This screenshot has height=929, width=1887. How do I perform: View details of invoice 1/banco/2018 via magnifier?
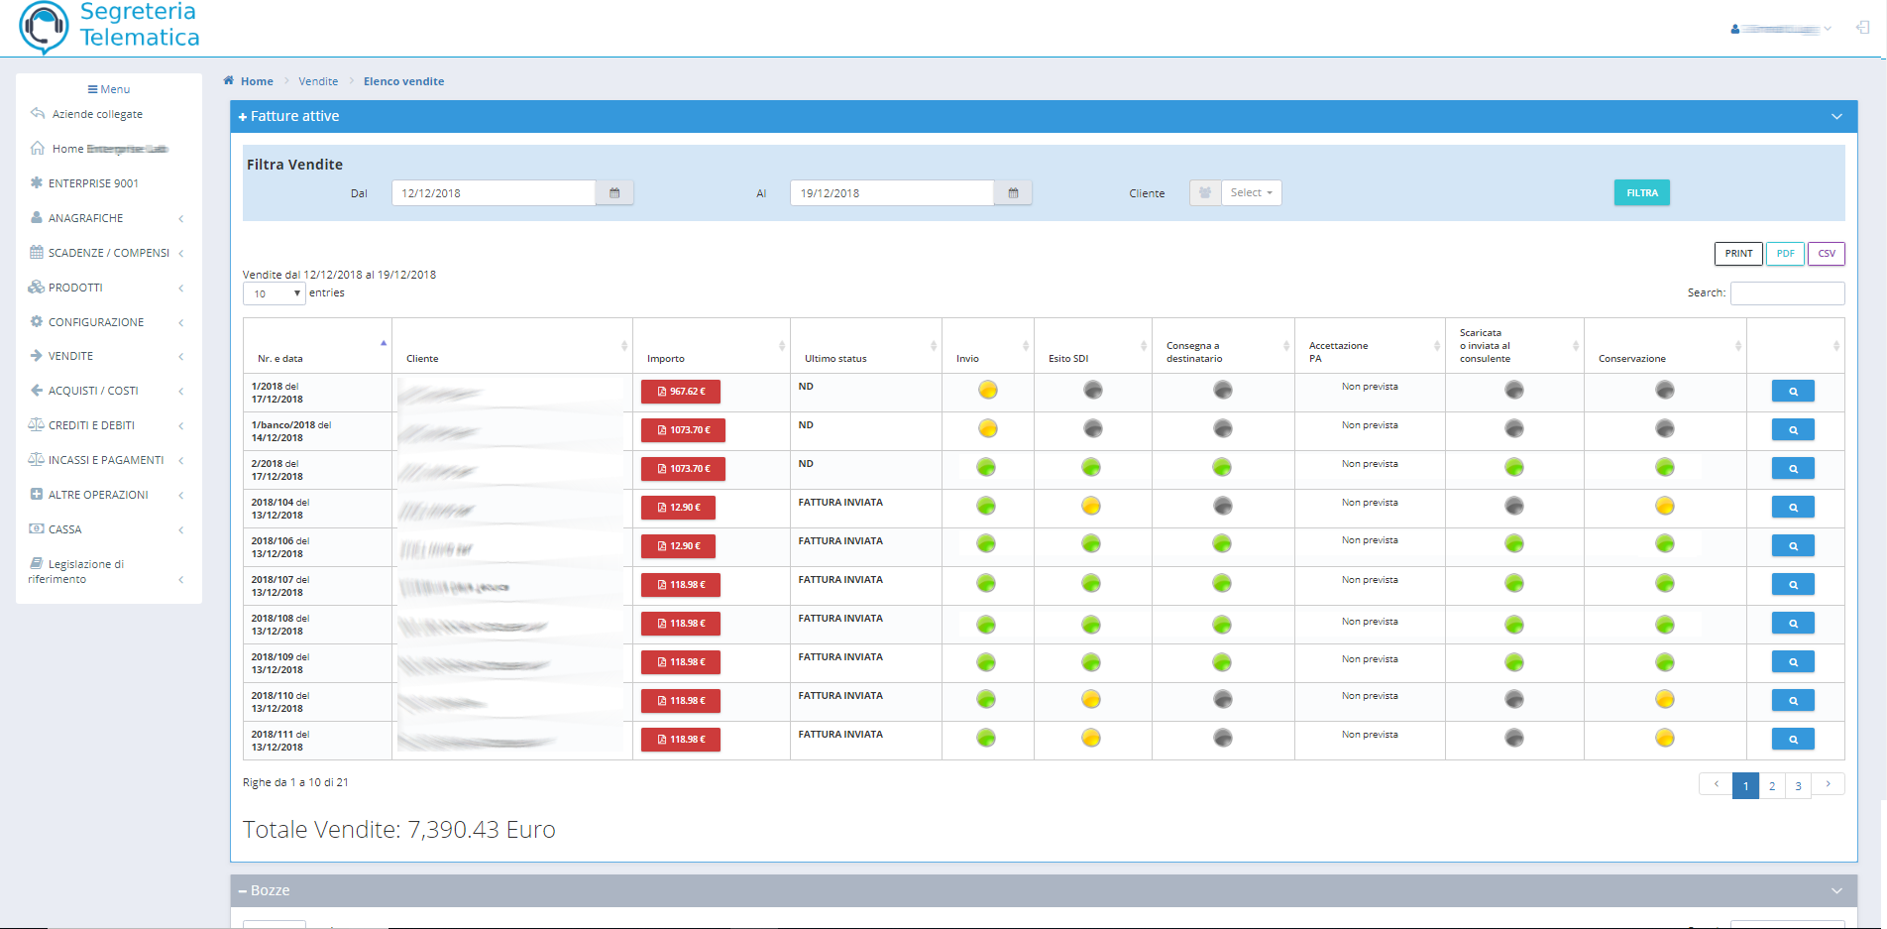click(x=1793, y=430)
